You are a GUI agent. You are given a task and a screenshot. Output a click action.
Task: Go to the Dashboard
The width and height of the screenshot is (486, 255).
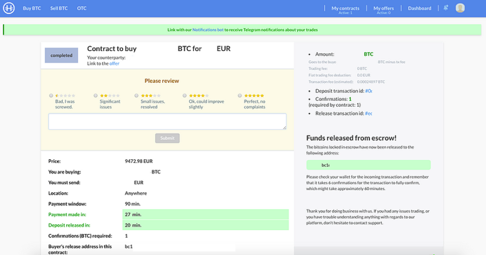pos(419,8)
